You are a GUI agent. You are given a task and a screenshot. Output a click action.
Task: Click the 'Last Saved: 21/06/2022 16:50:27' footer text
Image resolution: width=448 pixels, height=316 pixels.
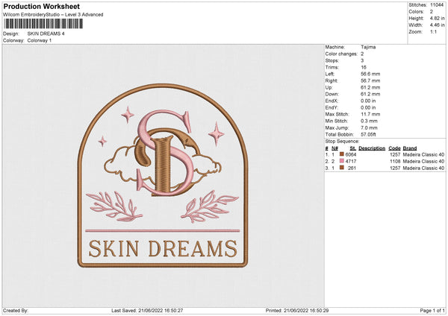[x=147, y=311]
